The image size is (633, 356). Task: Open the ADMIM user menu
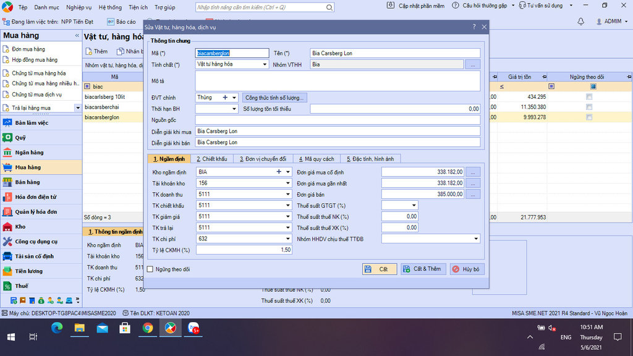click(612, 22)
